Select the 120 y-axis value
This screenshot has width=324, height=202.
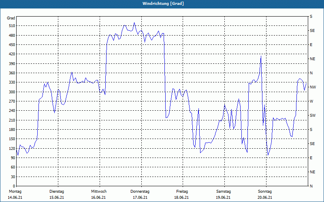[x=12, y=148]
